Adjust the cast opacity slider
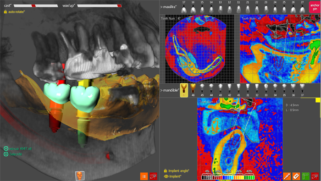This screenshot has width=321, height=181. point(36,5)
